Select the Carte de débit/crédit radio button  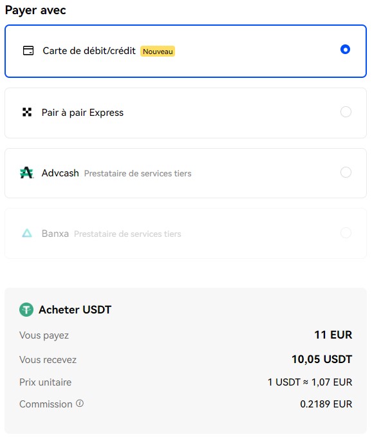click(x=345, y=50)
